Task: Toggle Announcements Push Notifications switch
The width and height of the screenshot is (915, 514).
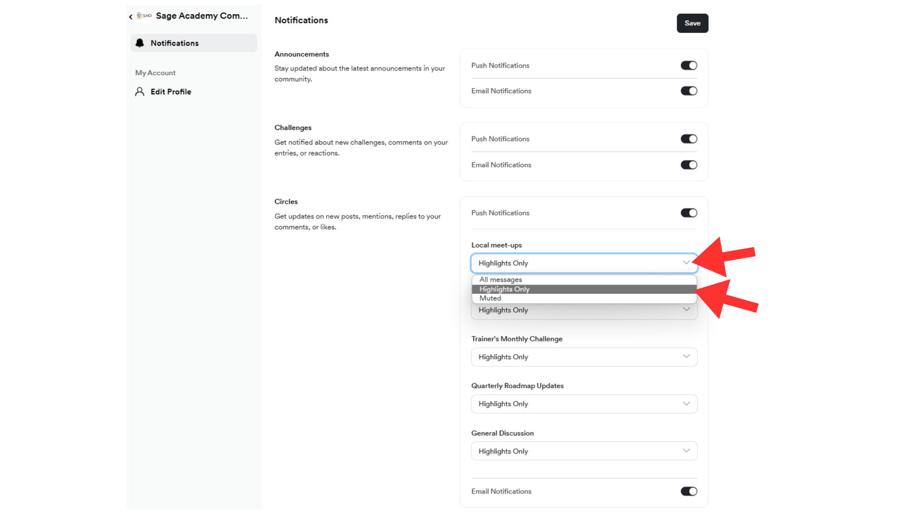Action: point(689,66)
